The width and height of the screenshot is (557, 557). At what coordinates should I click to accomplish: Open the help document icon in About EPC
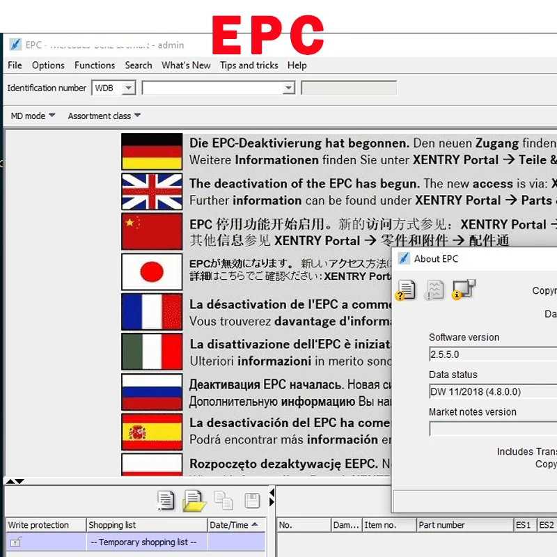(x=405, y=290)
